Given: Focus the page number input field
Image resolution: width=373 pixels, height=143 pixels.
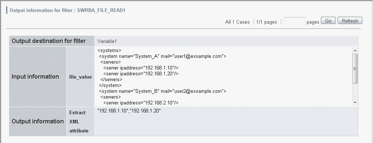Looking at the screenshot, I should (294, 21).
